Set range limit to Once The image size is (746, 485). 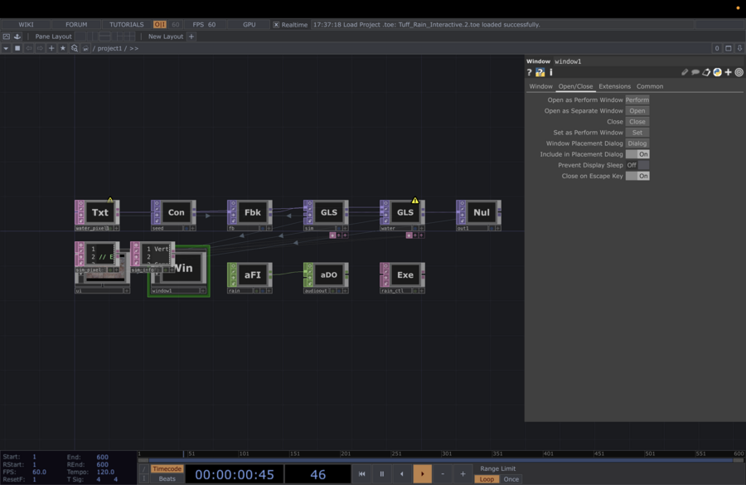511,479
